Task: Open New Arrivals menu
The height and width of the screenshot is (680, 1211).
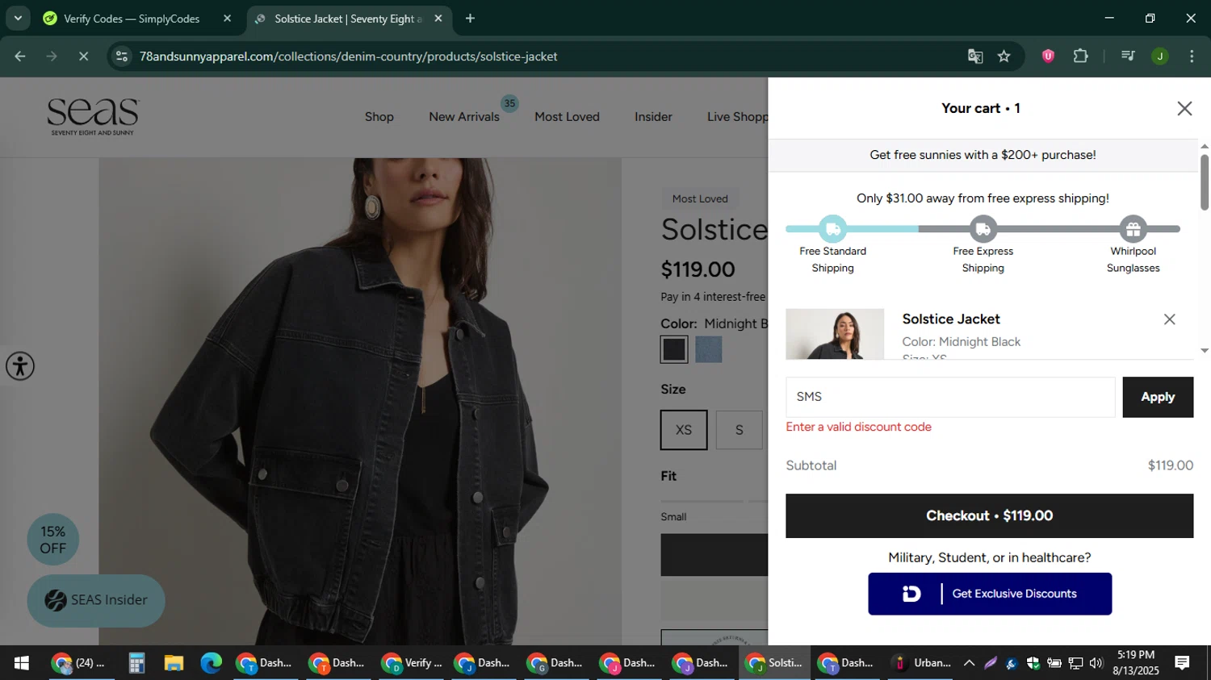Action: (x=464, y=117)
